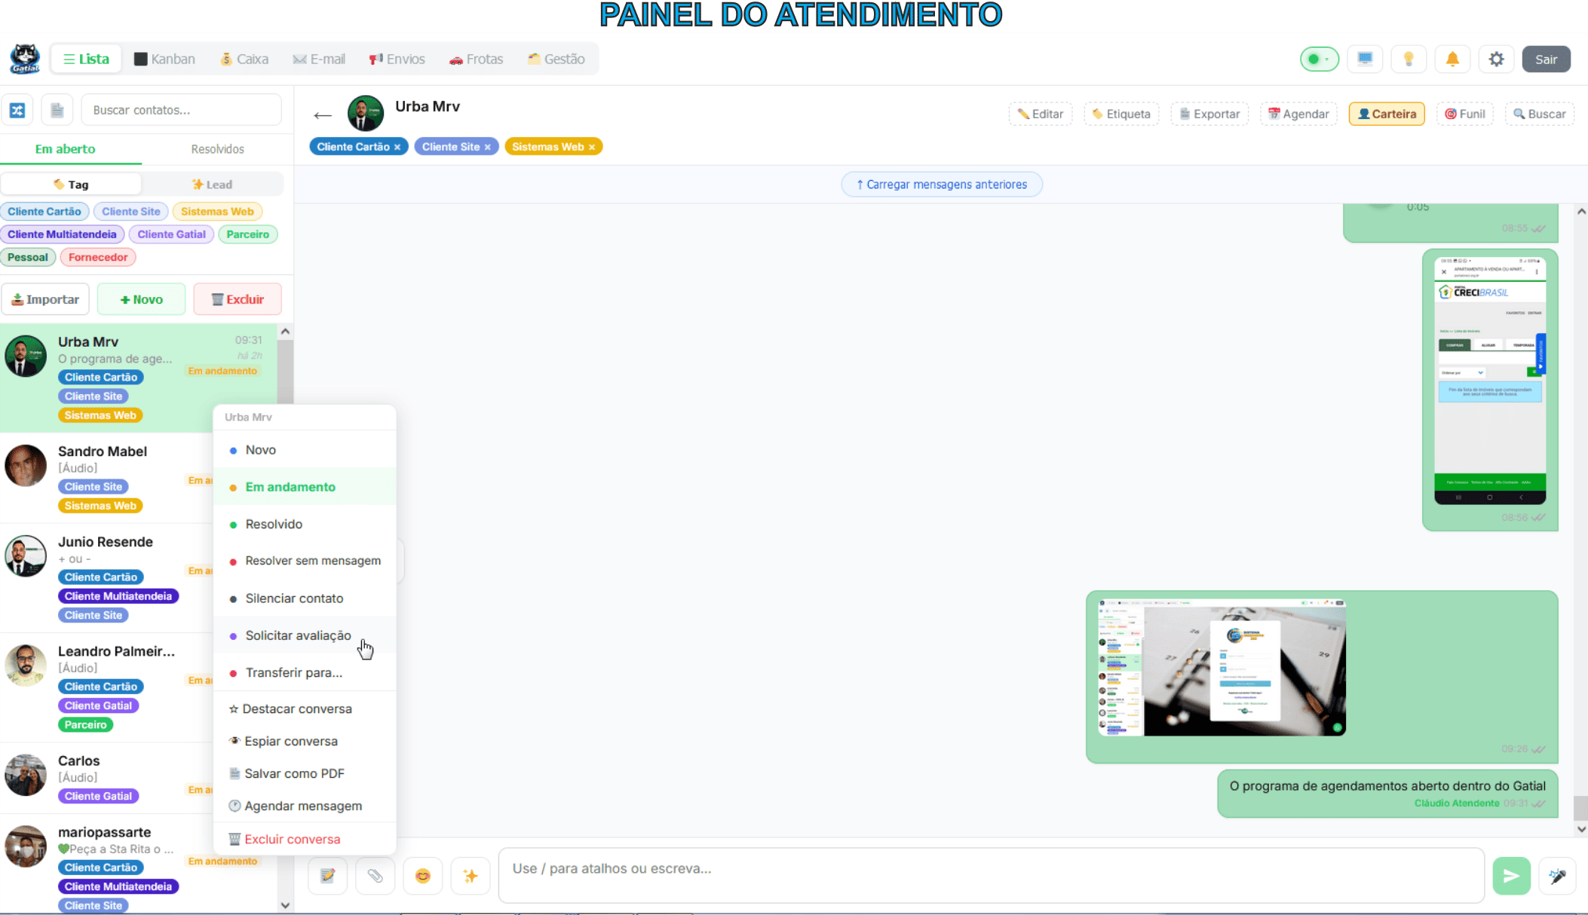Open the Funil button
Screen dimensions: 1588x915
(x=1464, y=114)
